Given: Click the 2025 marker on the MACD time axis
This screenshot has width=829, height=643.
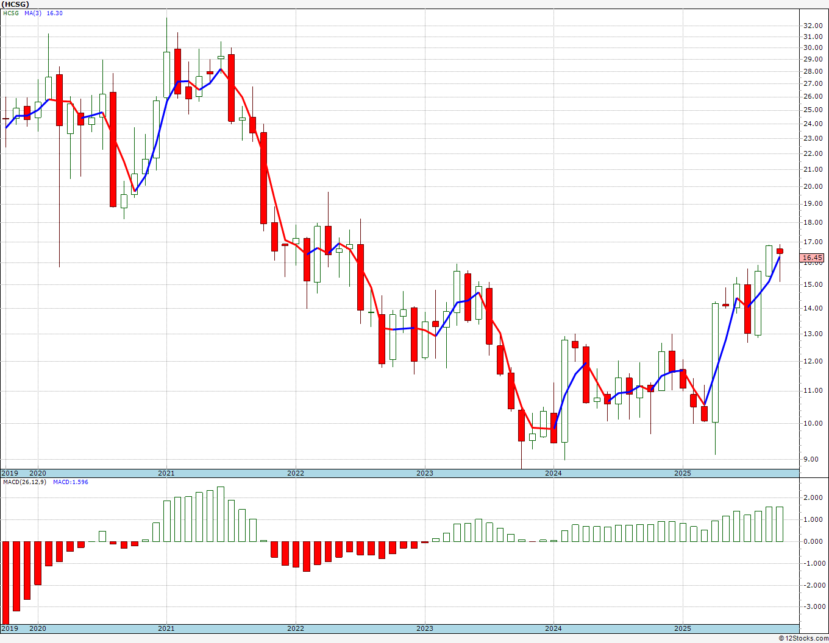Looking at the screenshot, I should (683, 628).
